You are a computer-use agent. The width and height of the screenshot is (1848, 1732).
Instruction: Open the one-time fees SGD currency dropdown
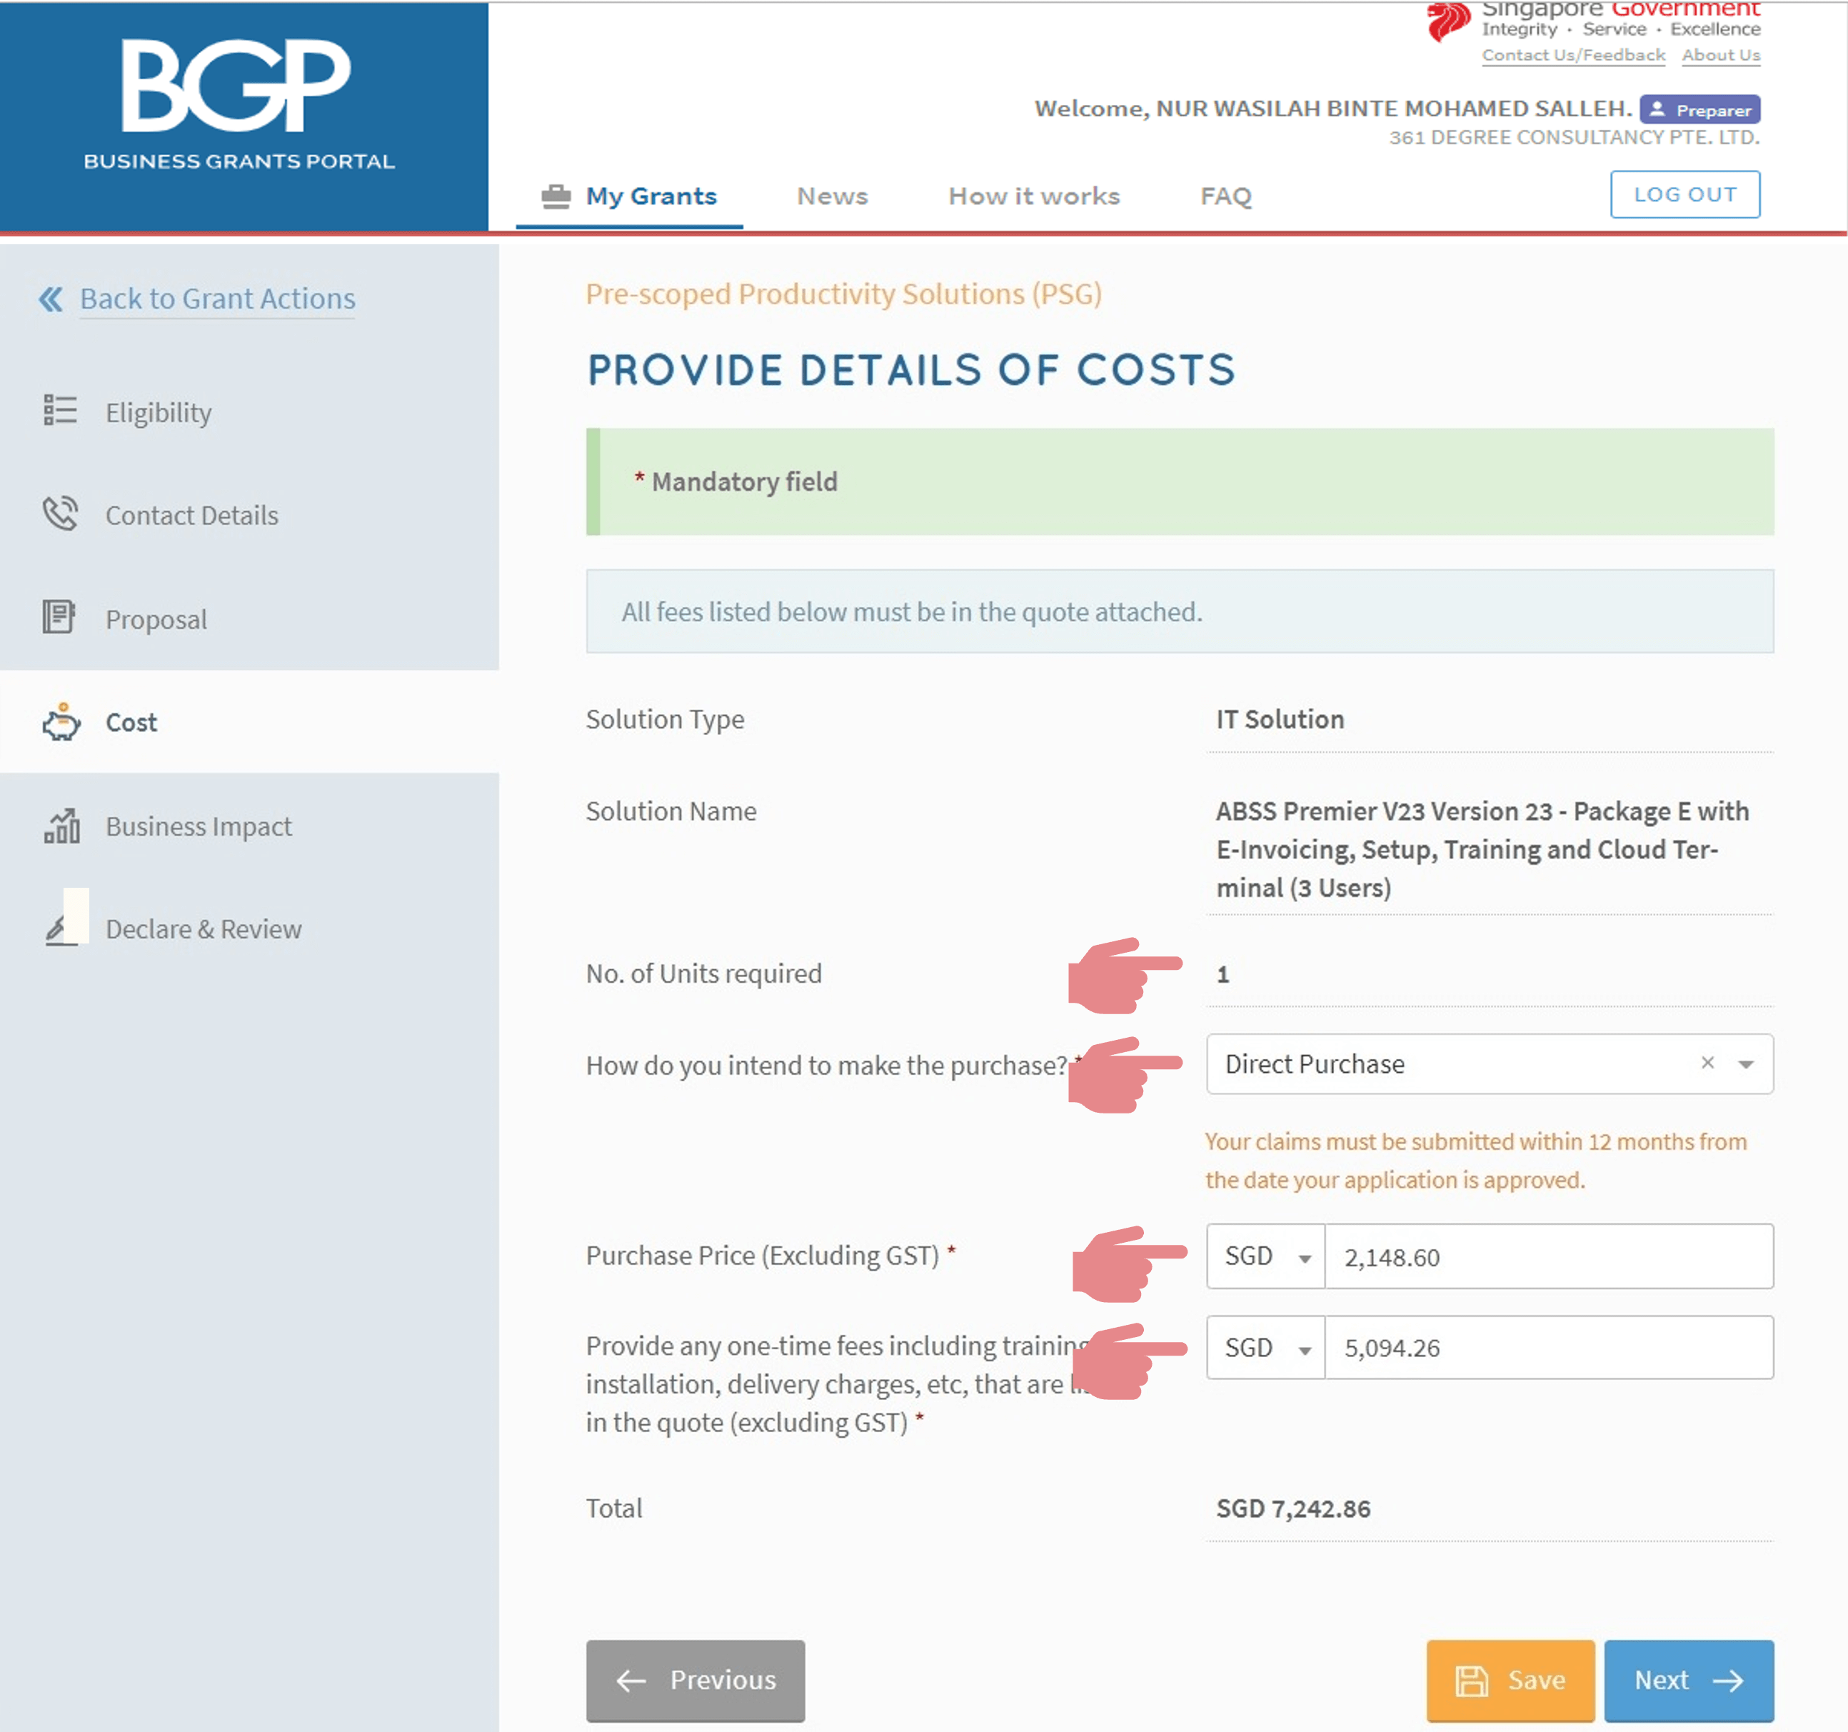(x=1265, y=1347)
